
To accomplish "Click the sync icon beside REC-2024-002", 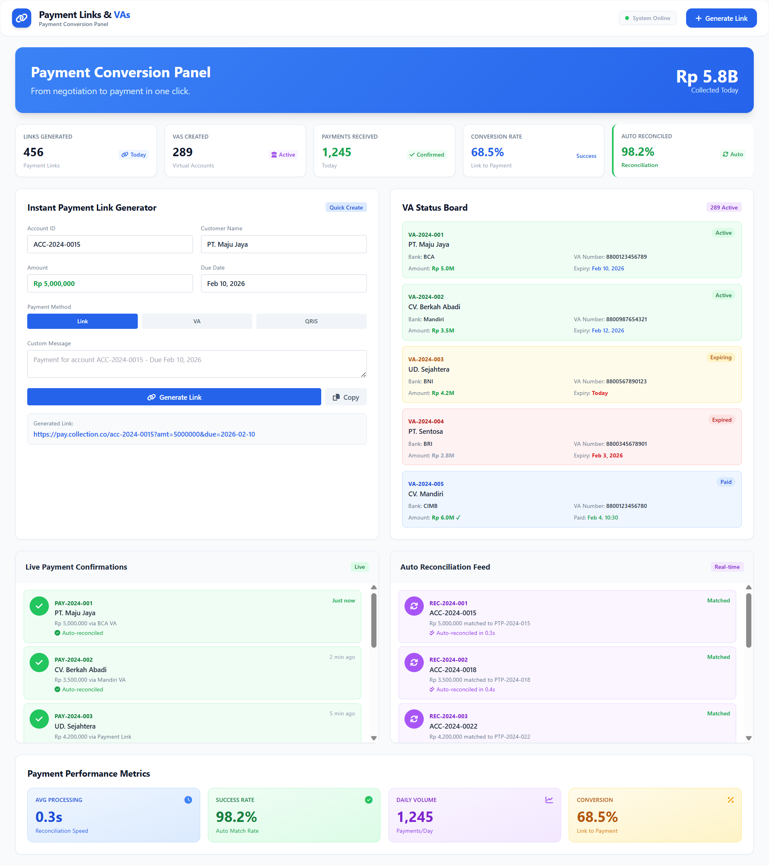I will [x=414, y=663].
